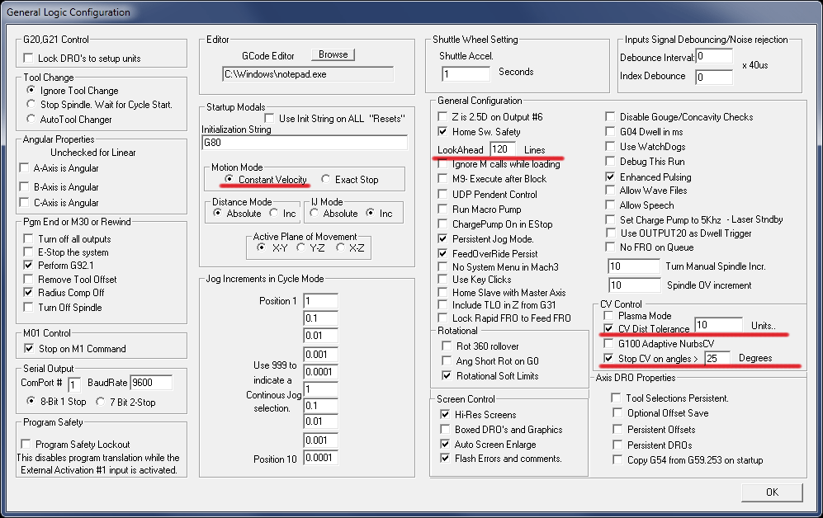
Task: Click the Stop CV on angles degrees field
Action: click(717, 358)
